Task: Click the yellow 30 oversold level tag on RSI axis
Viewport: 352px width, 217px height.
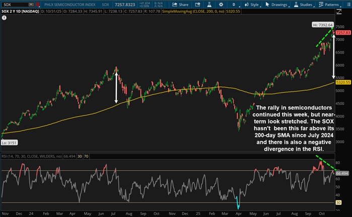Action: (338, 202)
